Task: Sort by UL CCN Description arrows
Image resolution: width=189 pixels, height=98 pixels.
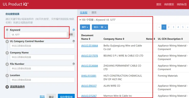Action: click(182, 39)
